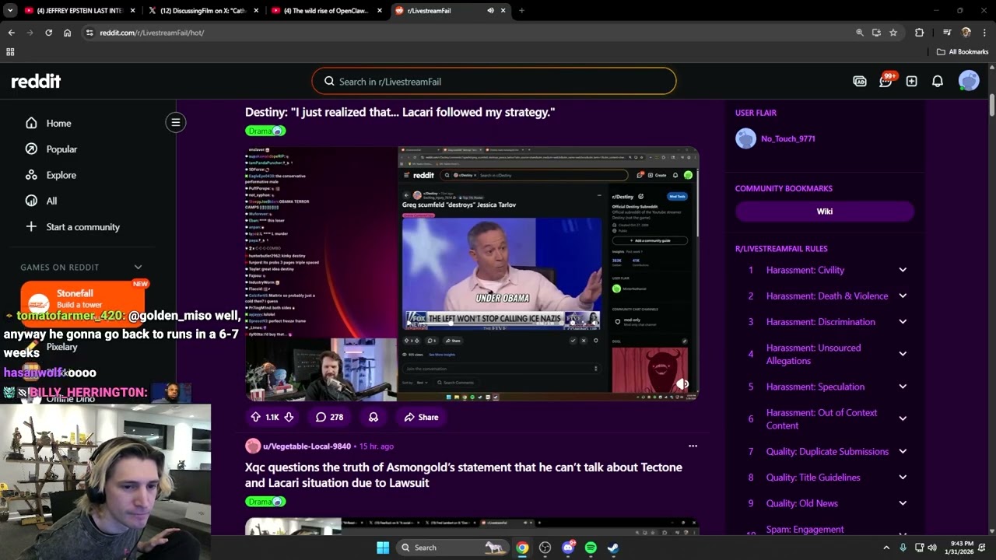This screenshot has height=560, width=996.
Task: Open the three-dot menu on the Xqc post
Action: [x=693, y=446]
